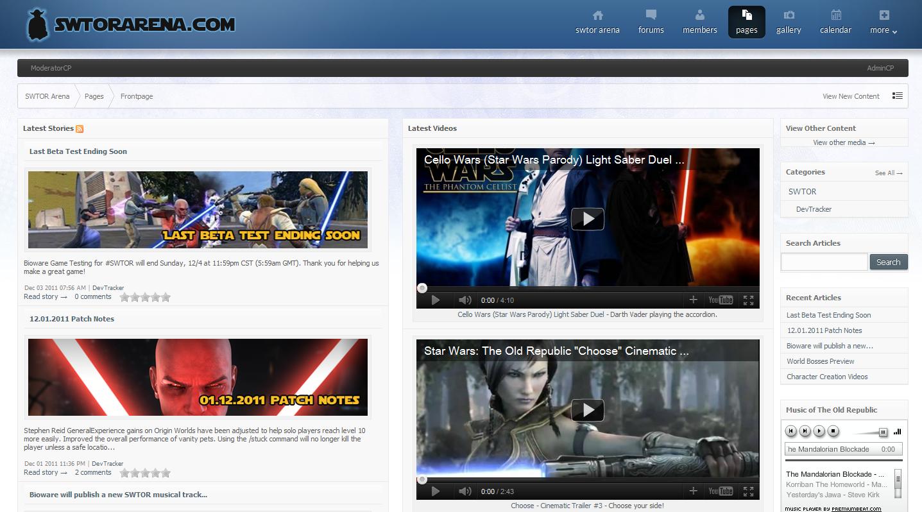This screenshot has height=512, width=922.
Task: Click YouTube logo on Choose Cinematic player
Action: [721, 491]
